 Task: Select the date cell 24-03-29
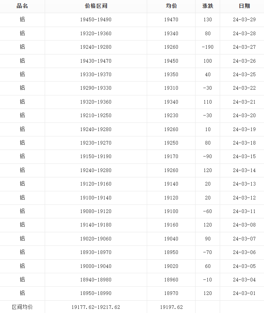click(x=244, y=20)
